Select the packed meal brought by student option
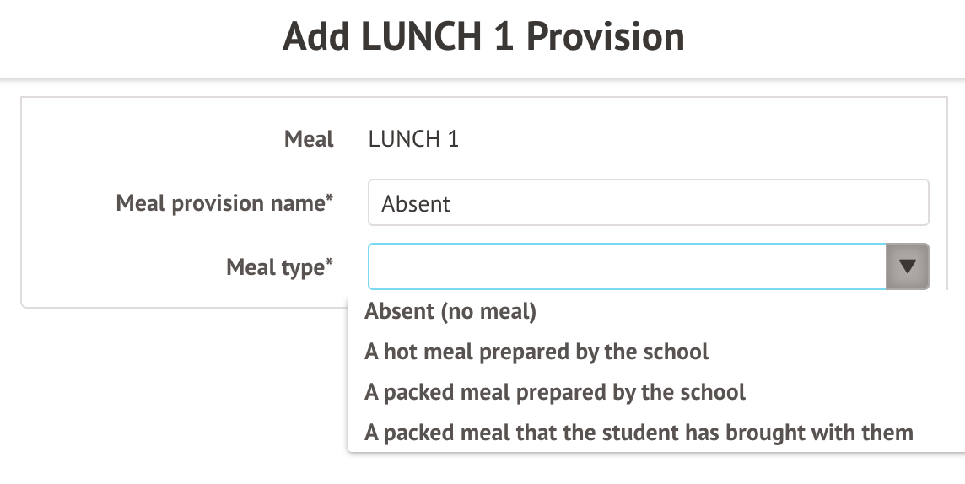The width and height of the screenshot is (965, 484). 639,433
